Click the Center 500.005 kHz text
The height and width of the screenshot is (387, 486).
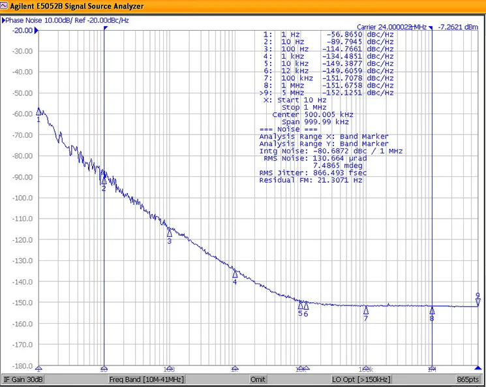tap(312, 115)
